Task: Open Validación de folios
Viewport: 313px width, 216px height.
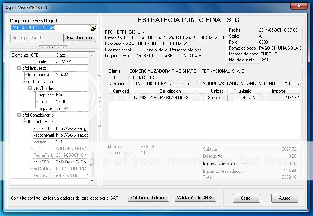Action: click(148, 198)
